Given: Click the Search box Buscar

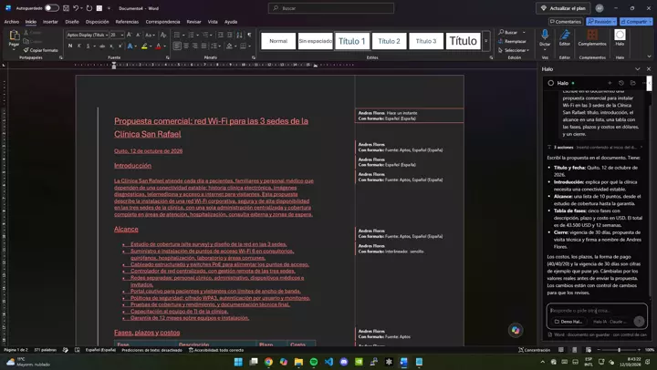Looking at the screenshot, I should click(331, 8).
